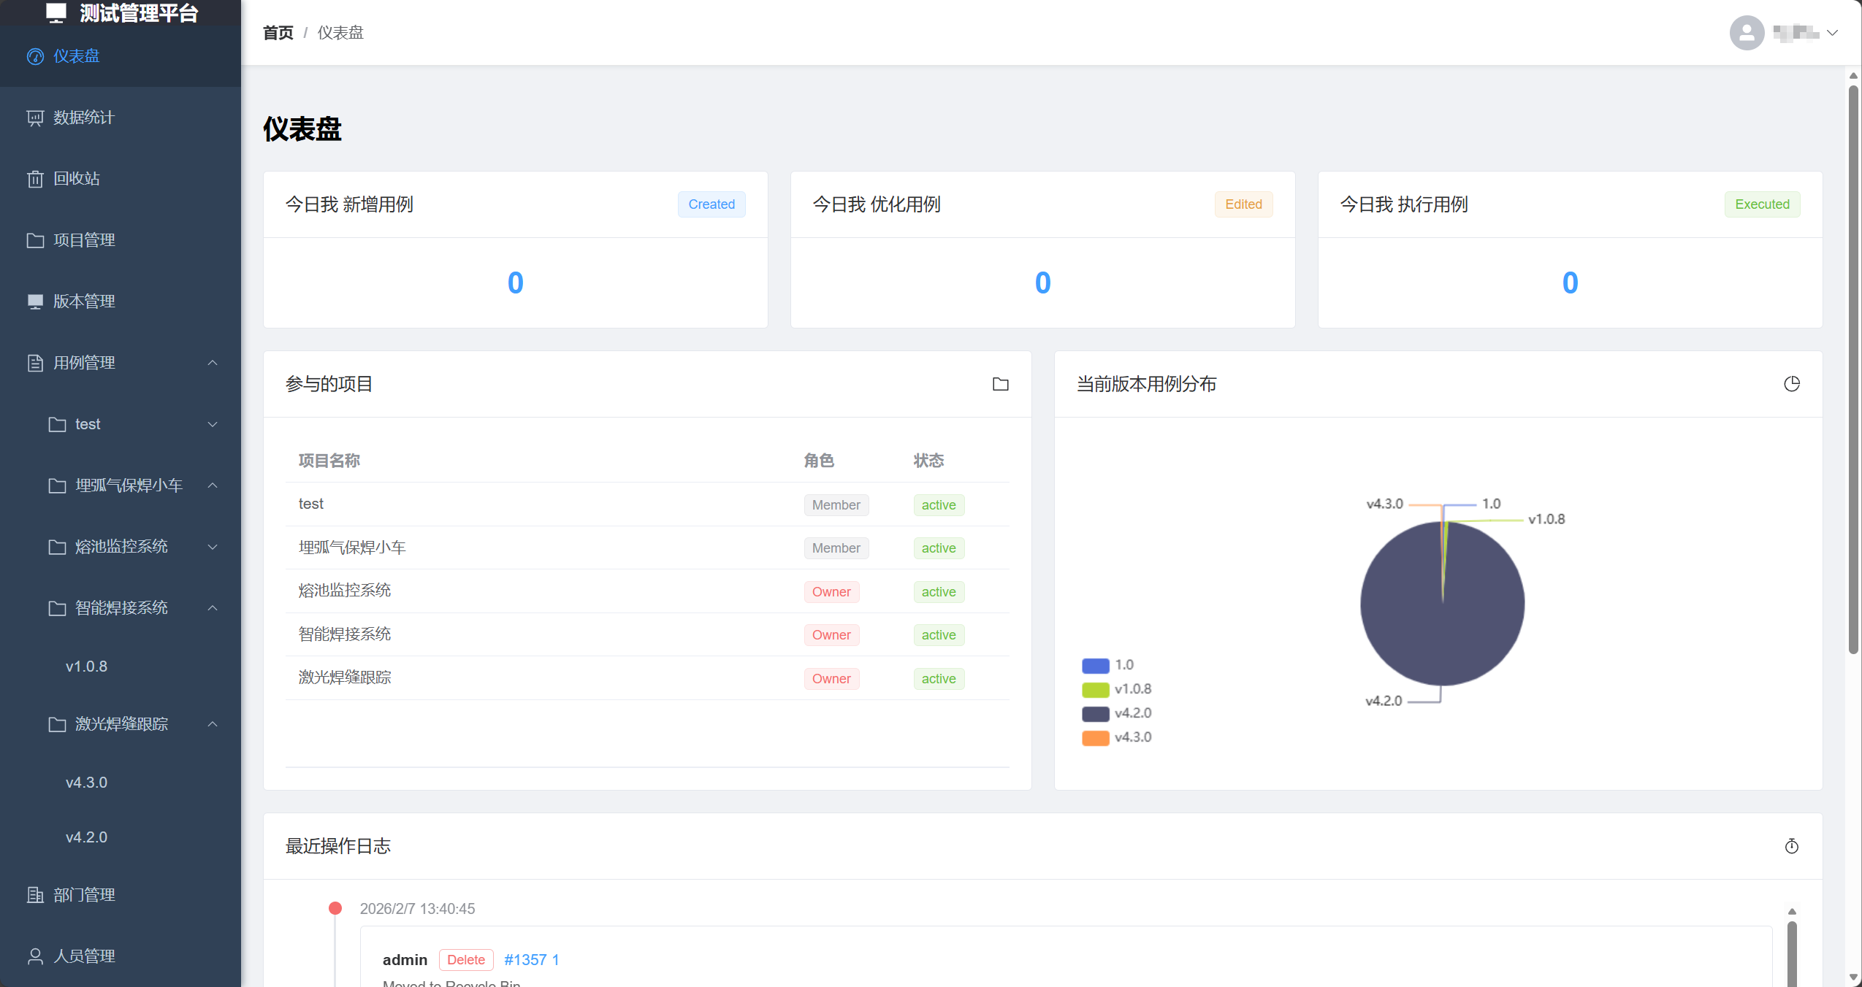Click the pie chart icon in 当前版本用例分布
1862x987 pixels.
(1791, 384)
